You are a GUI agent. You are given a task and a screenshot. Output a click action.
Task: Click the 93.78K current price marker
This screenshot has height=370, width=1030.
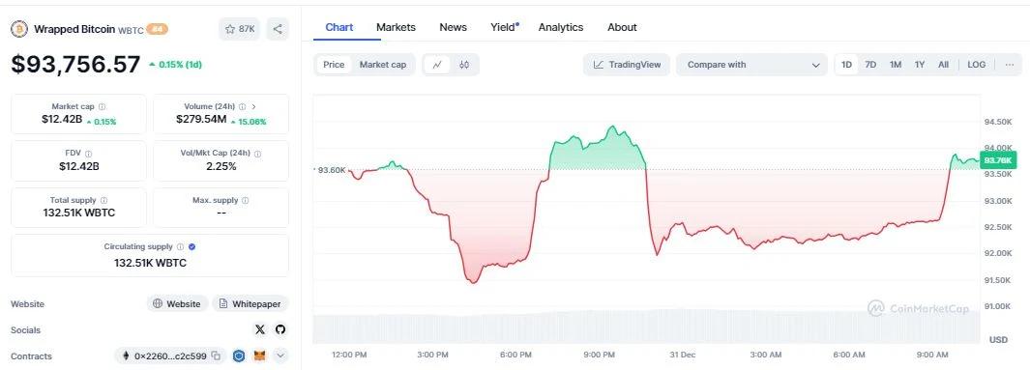pyautogui.click(x=998, y=160)
